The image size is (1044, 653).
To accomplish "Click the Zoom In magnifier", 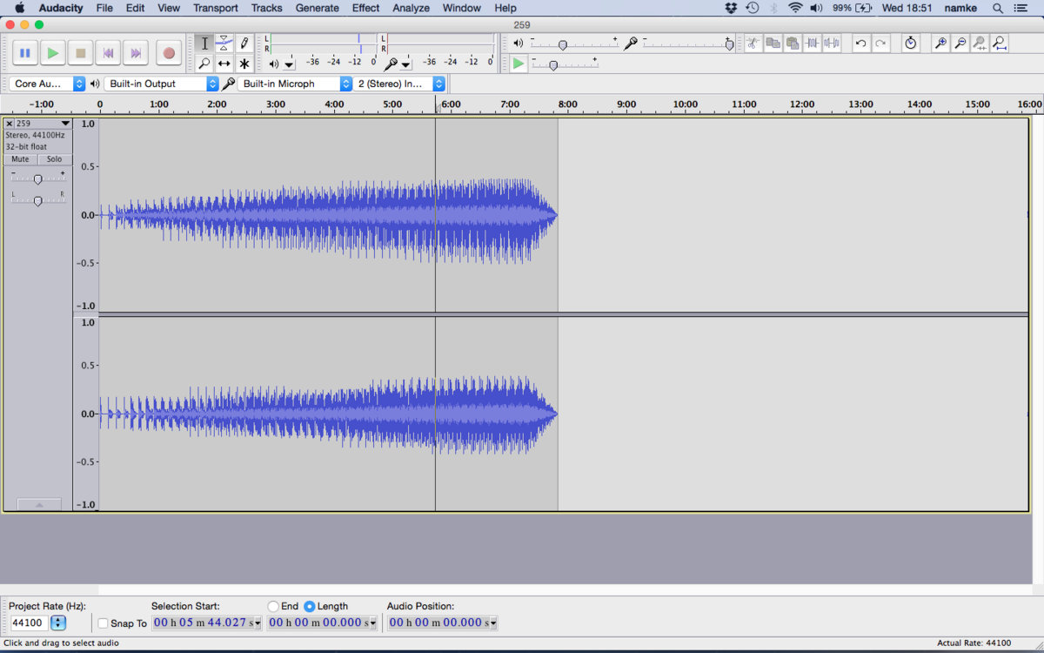I will (x=940, y=44).
